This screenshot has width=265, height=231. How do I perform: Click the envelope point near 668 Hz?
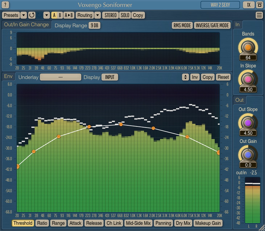pyautogui.click(x=121, y=125)
